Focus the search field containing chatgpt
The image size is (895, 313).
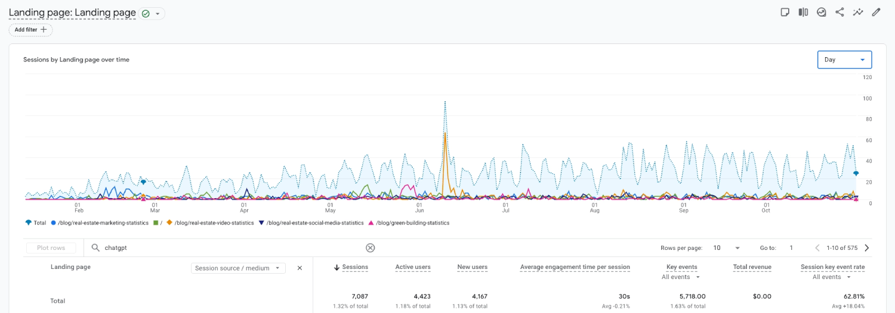tap(233, 248)
